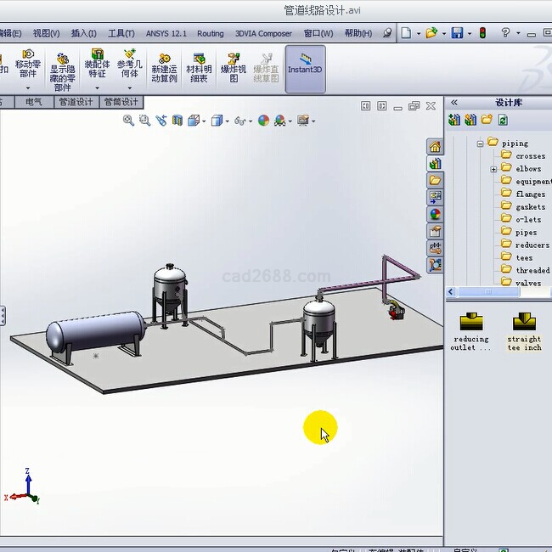Select the tees folder in library
This screenshot has width=552, height=552.
[x=524, y=257]
